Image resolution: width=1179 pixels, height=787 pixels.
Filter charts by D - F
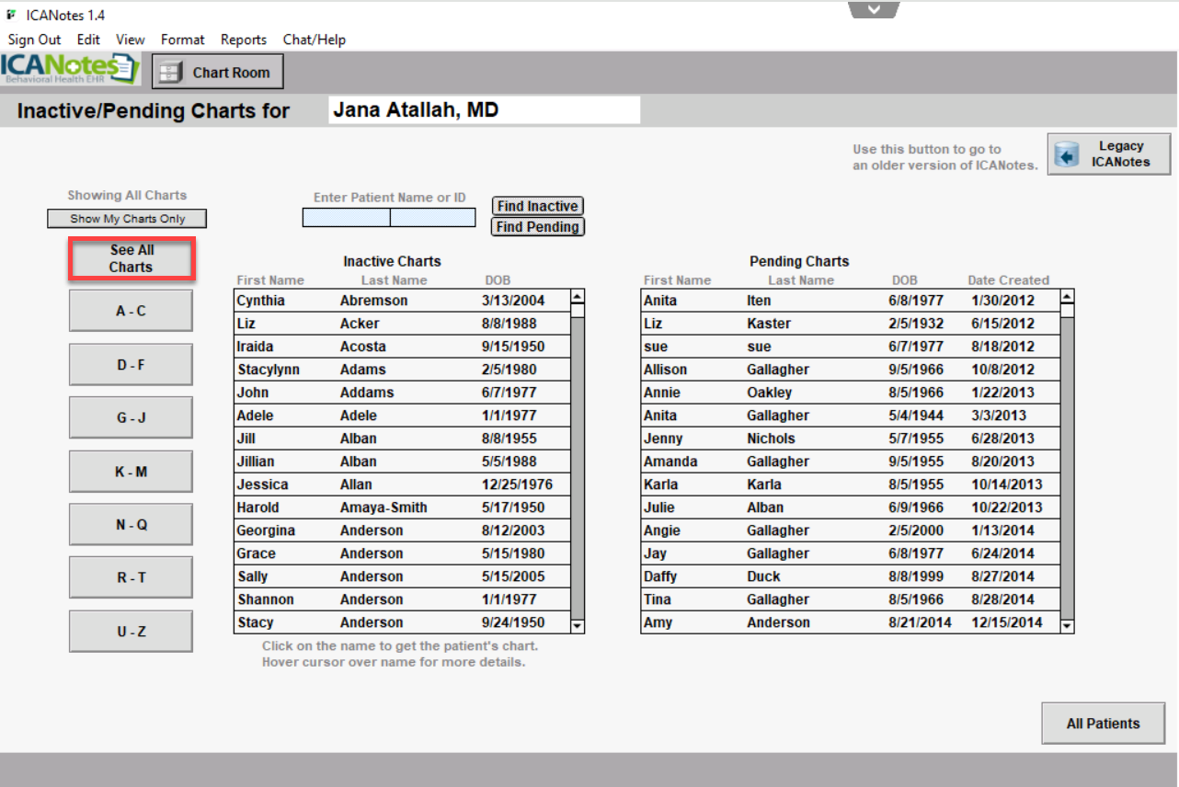pos(131,364)
